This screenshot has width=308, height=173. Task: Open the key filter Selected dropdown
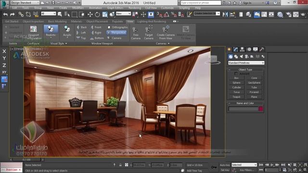244,165
